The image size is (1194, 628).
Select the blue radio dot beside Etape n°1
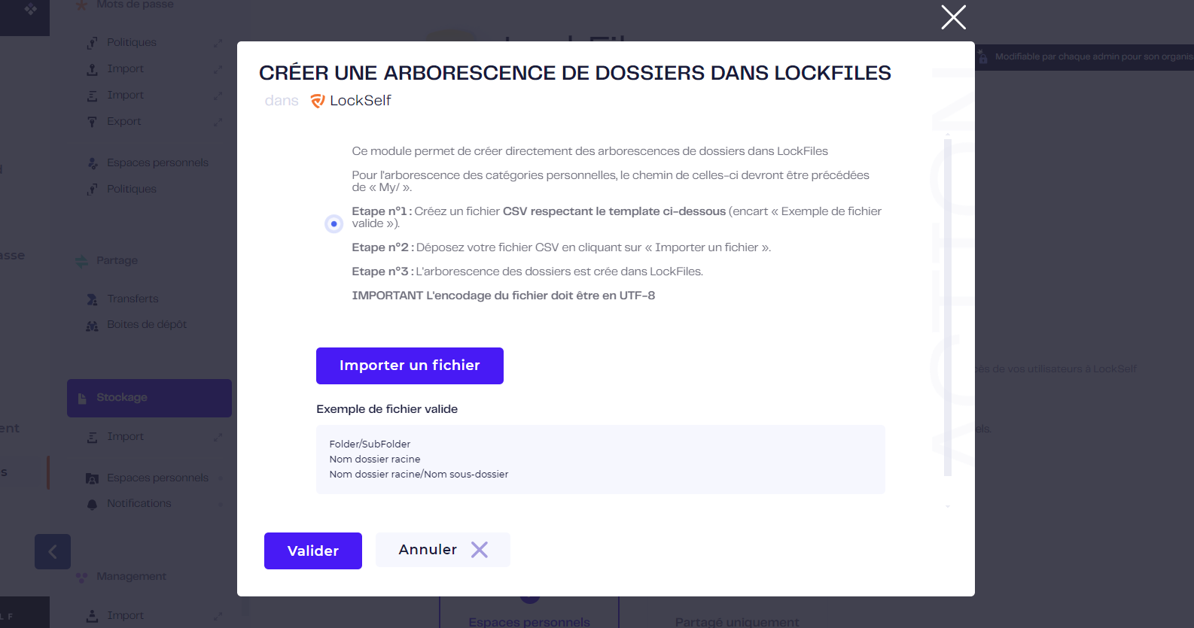pos(334,223)
